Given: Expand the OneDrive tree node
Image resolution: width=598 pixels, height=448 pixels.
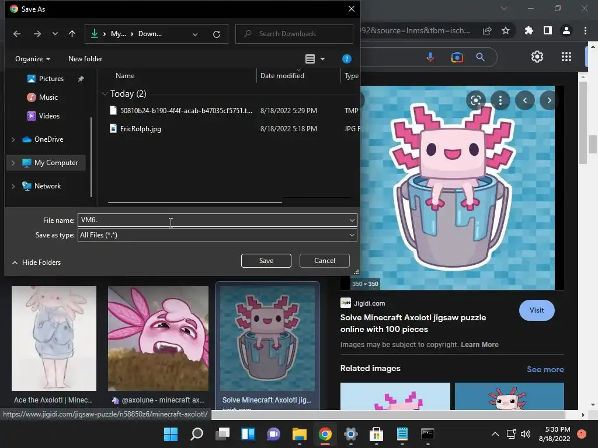Looking at the screenshot, I should tap(13, 139).
